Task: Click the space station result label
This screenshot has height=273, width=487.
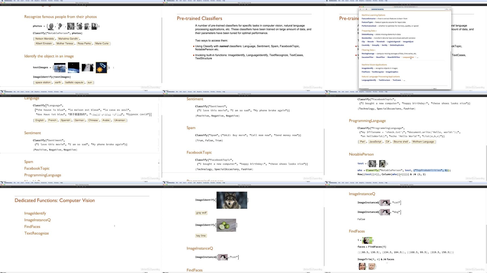Action: (43, 83)
